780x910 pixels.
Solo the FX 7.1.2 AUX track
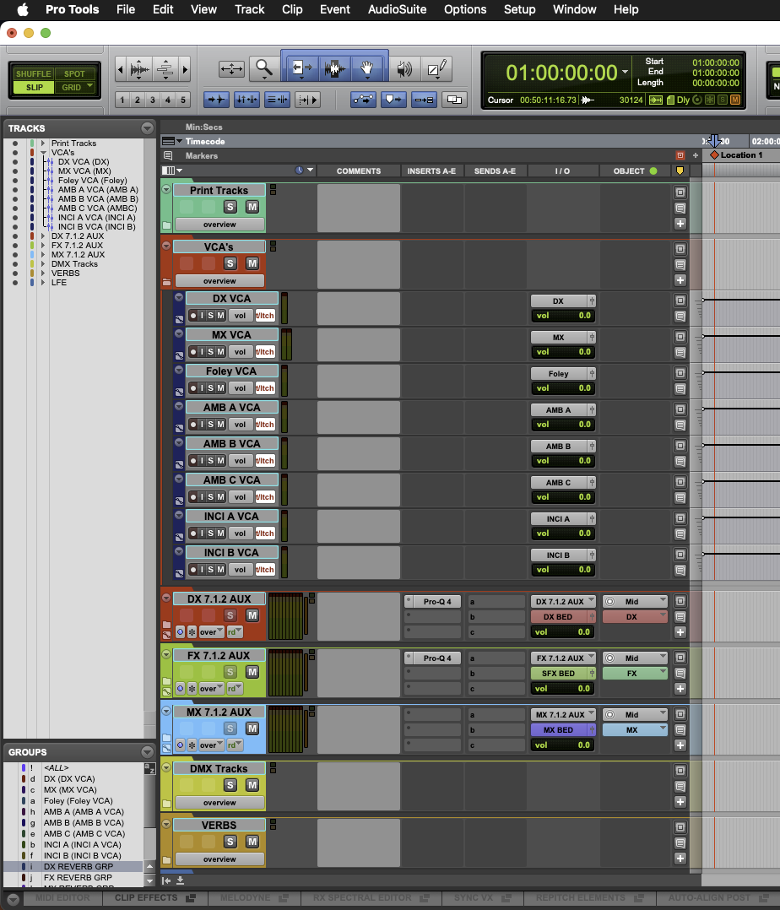pos(230,672)
